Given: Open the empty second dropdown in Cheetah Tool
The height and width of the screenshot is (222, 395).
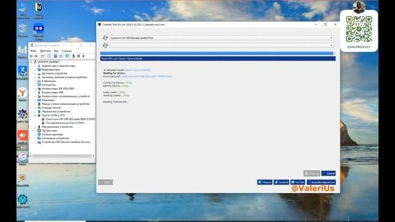Looking at the screenshot, I should coord(222,45).
